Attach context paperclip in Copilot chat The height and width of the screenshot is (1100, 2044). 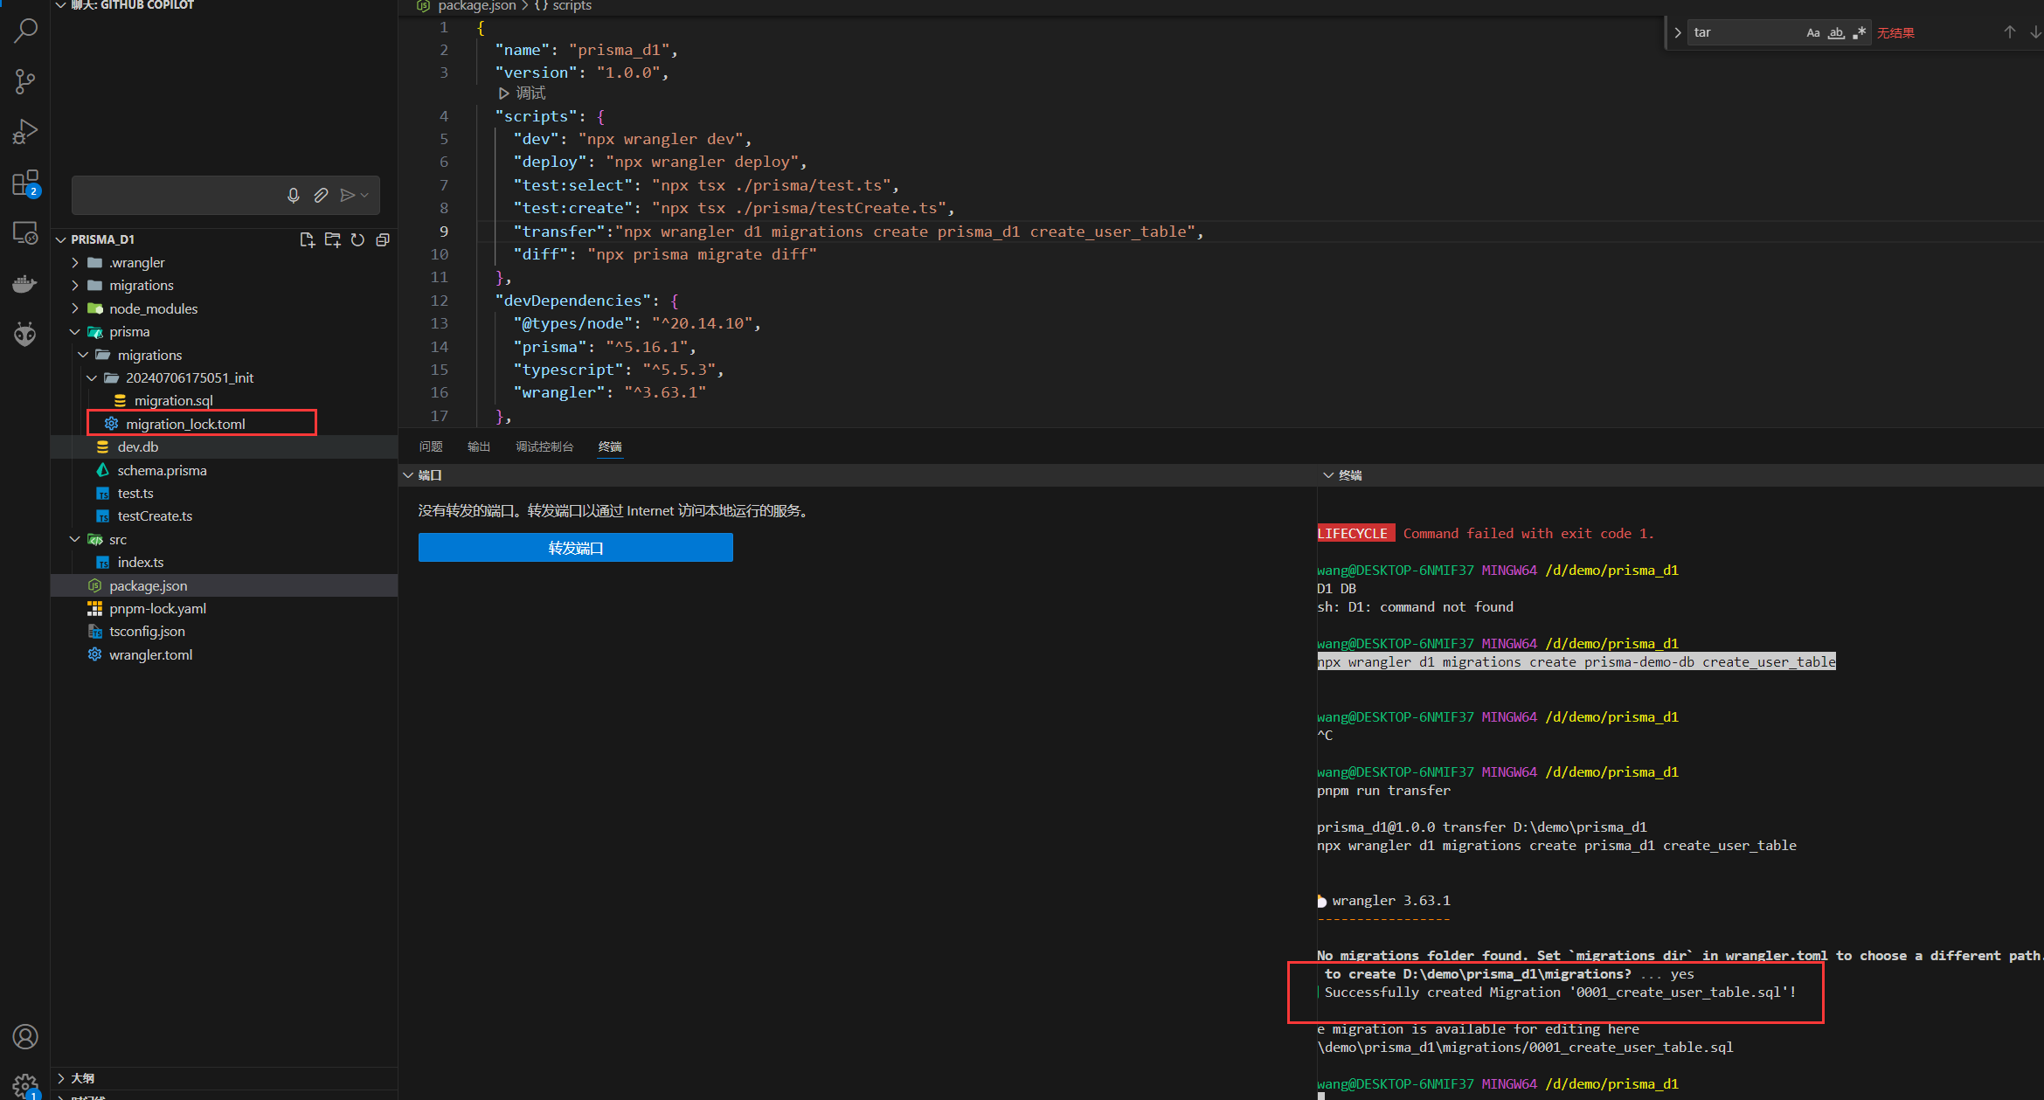(x=321, y=196)
